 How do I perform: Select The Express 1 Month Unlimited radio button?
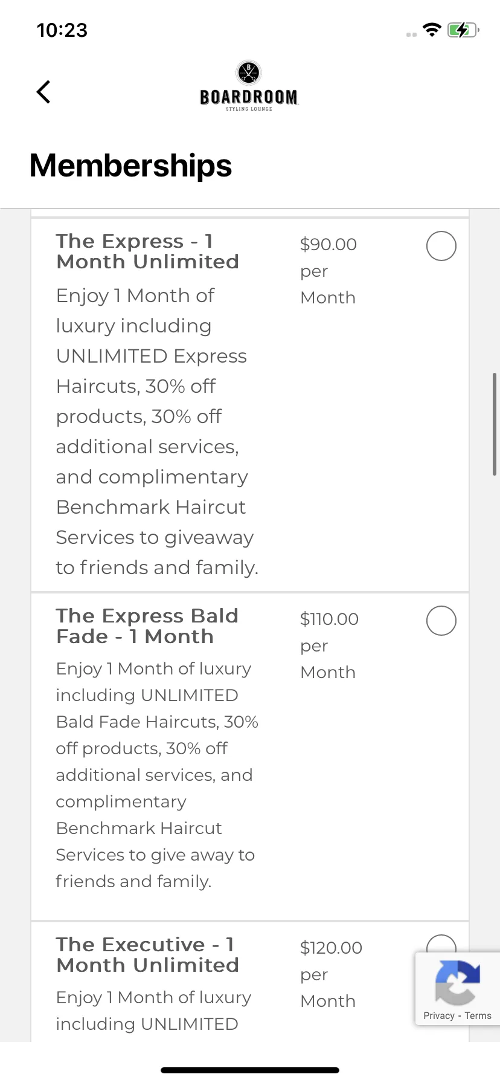[x=441, y=246]
